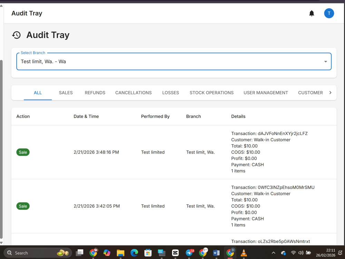Click the OneDrive cloud tray icon
The width and height of the screenshot is (345, 259).
(x=283, y=253)
